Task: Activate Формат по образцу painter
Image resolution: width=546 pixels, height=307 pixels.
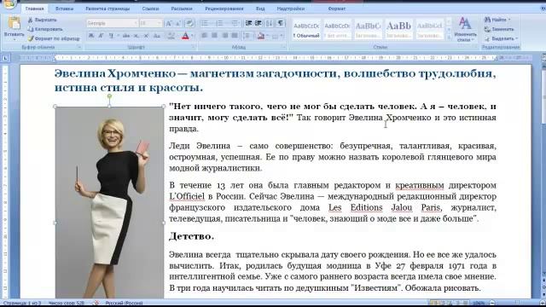Action: coord(54,38)
